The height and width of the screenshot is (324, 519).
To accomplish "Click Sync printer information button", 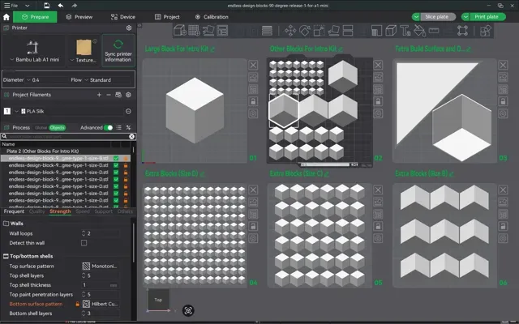I will [x=118, y=50].
